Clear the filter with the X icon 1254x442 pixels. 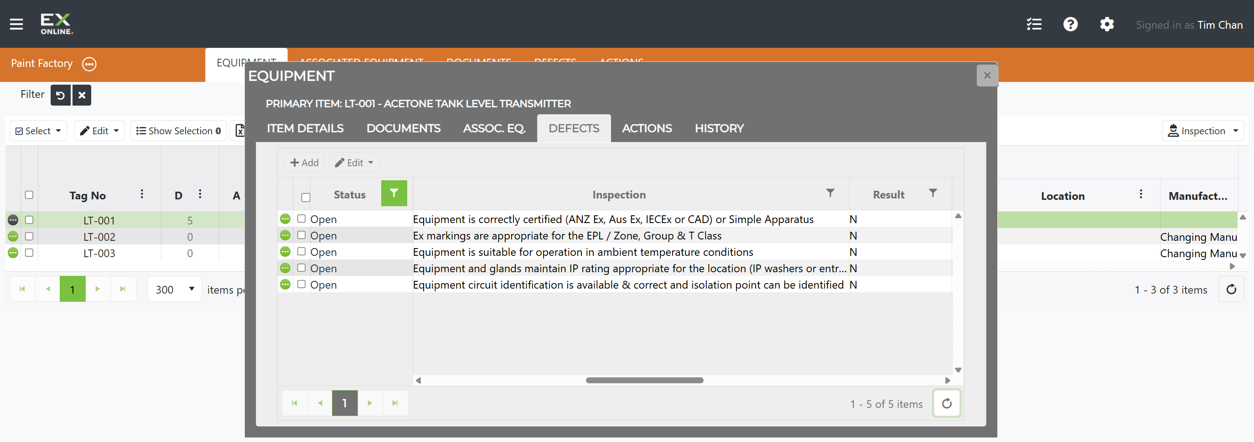tap(82, 95)
